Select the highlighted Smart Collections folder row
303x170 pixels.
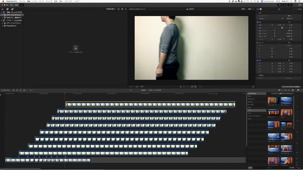12,15
